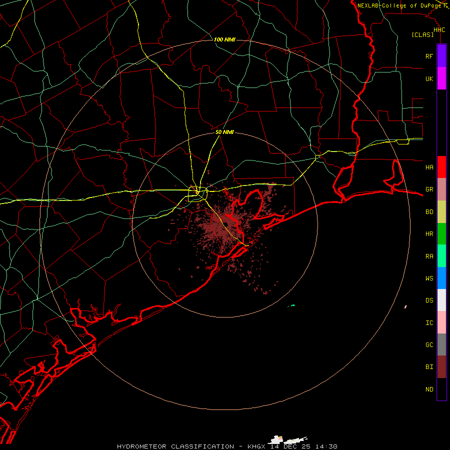Click the dusty pink GR legend swatch
This screenshot has height=450, width=450.
pos(441,189)
